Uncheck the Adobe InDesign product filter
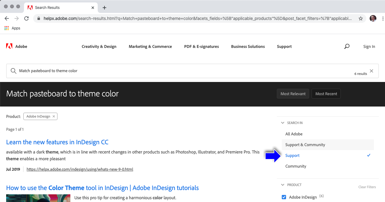 [284, 197]
